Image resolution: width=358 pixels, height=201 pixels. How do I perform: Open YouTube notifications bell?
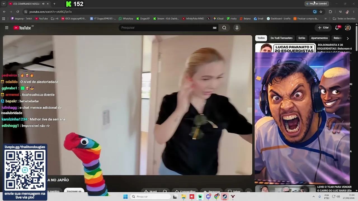click(337, 28)
